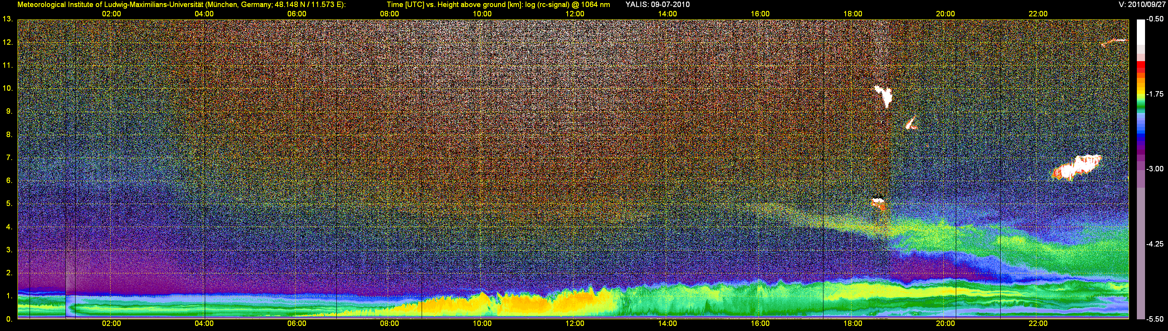
Task: Click the Meteorological Institute title text
Action: pyautogui.click(x=181, y=5)
